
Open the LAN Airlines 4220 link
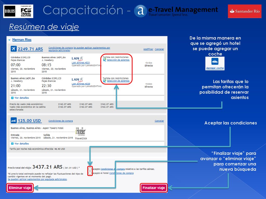pos(81,84)
